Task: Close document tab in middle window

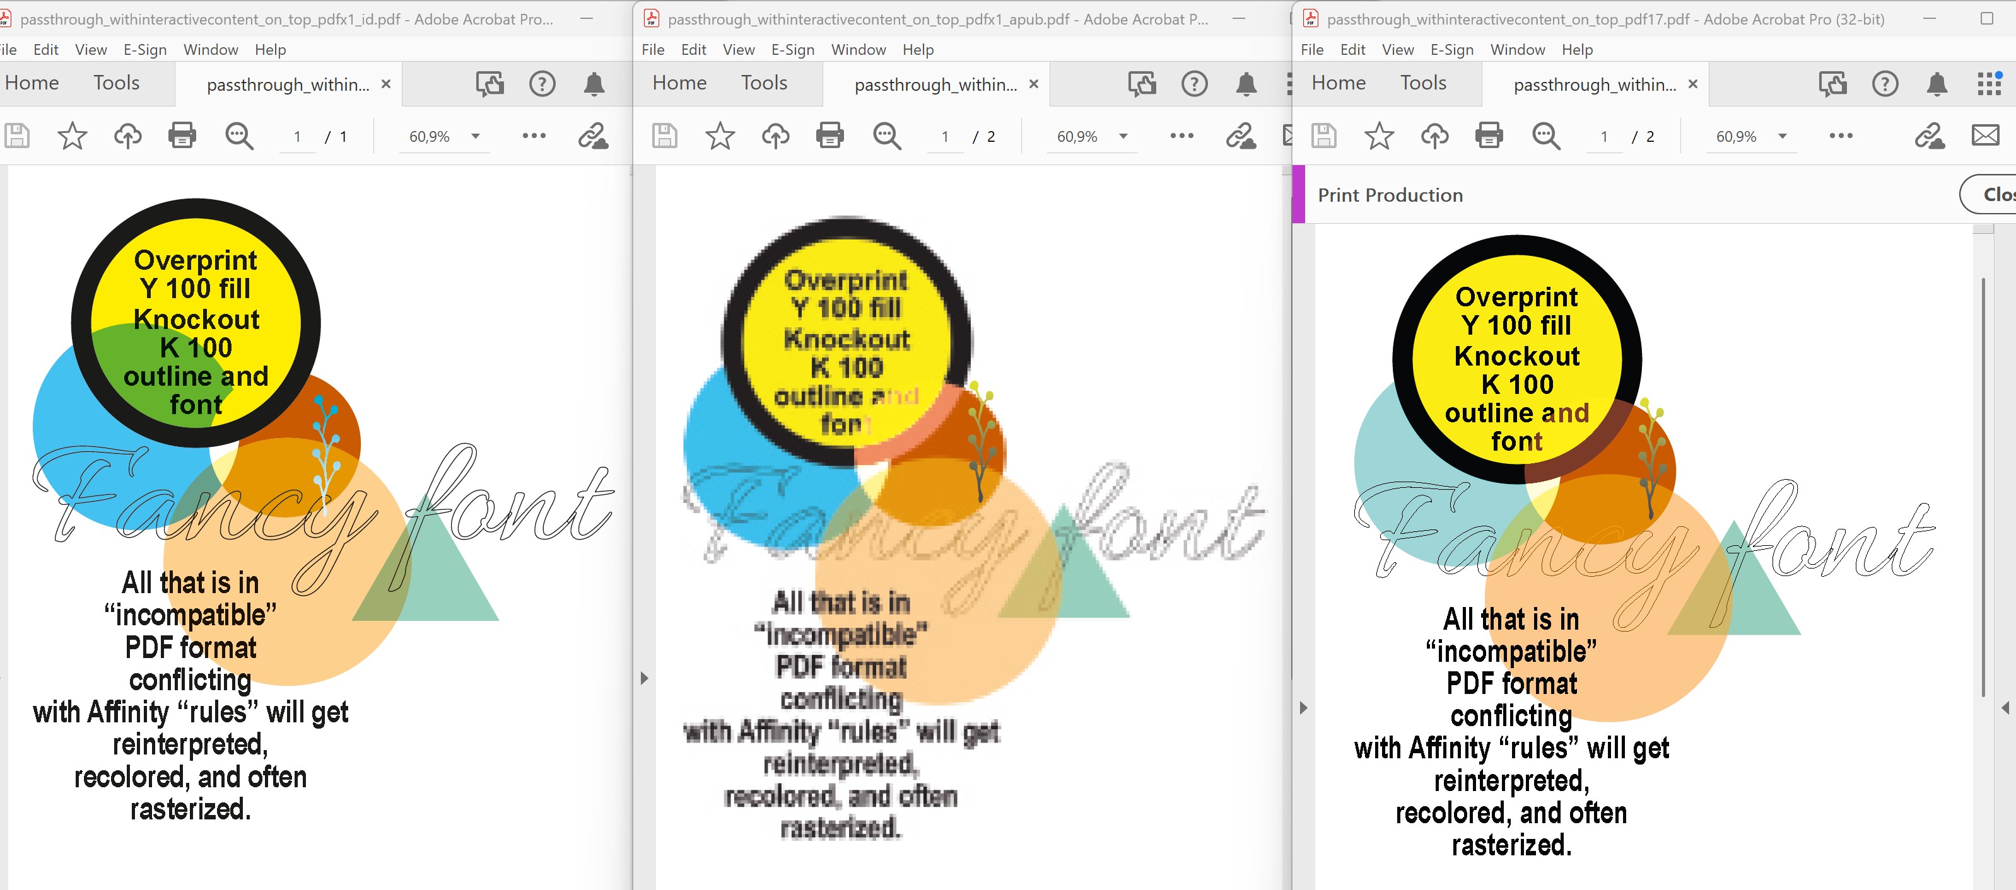Action: click(1034, 84)
